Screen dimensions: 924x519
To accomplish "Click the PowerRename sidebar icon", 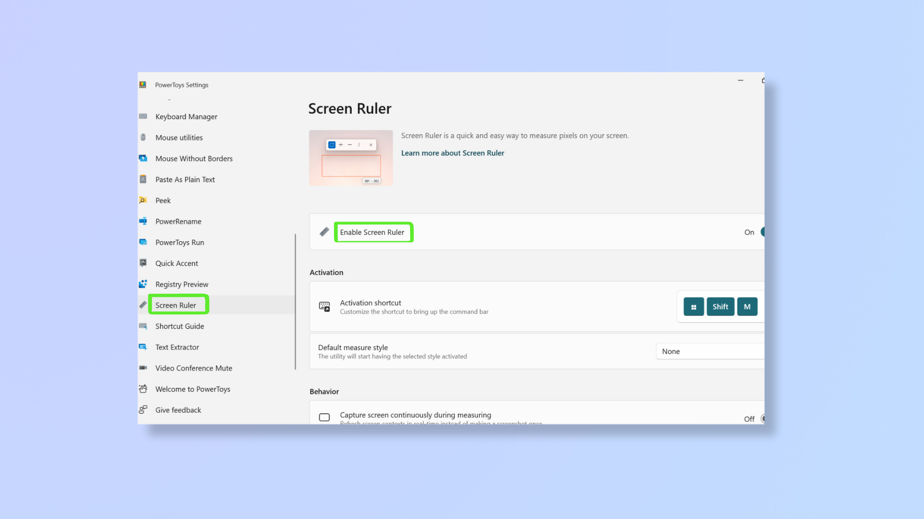I will 143,221.
